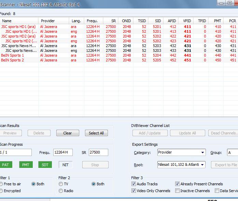Click the green PMT indicator
Image resolution: width=238 pixels, height=201 pixels.
coord(26,165)
